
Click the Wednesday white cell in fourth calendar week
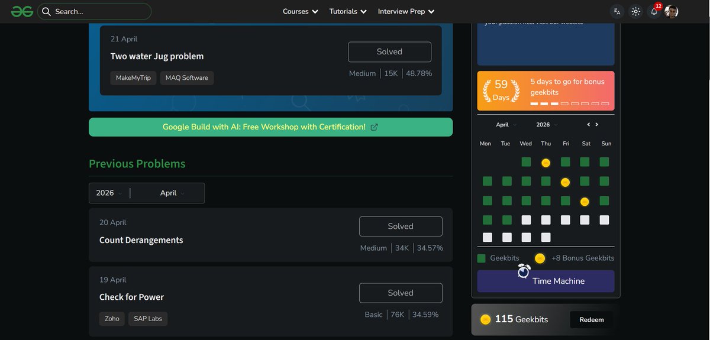(x=526, y=220)
